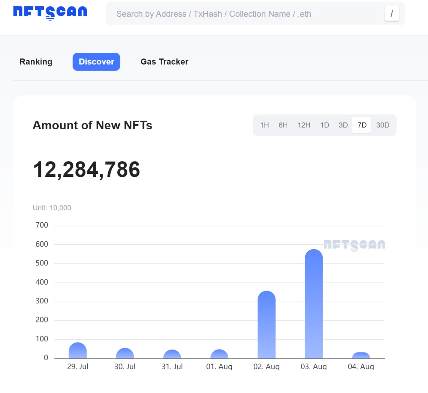The image size is (428, 393).
Task: Select the 7D time range
Action: point(362,125)
